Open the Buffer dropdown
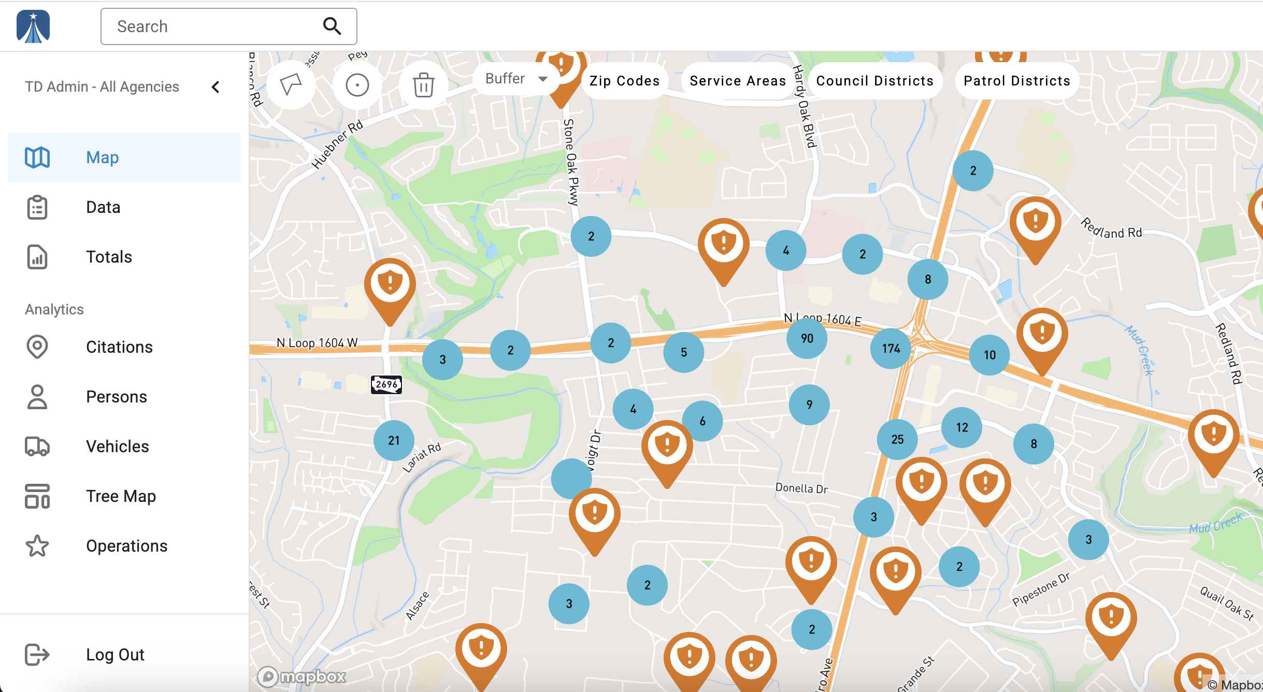 [x=516, y=79]
